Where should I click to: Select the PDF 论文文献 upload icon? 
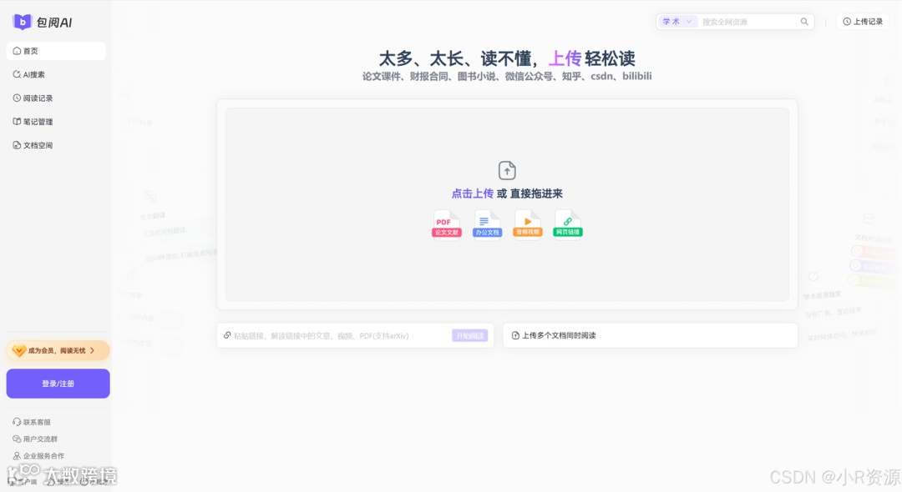(x=446, y=221)
